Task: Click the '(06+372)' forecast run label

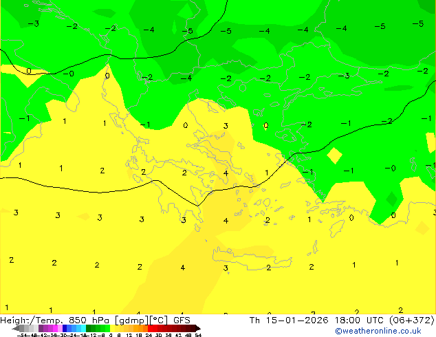Action: click(x=412, y=320)
